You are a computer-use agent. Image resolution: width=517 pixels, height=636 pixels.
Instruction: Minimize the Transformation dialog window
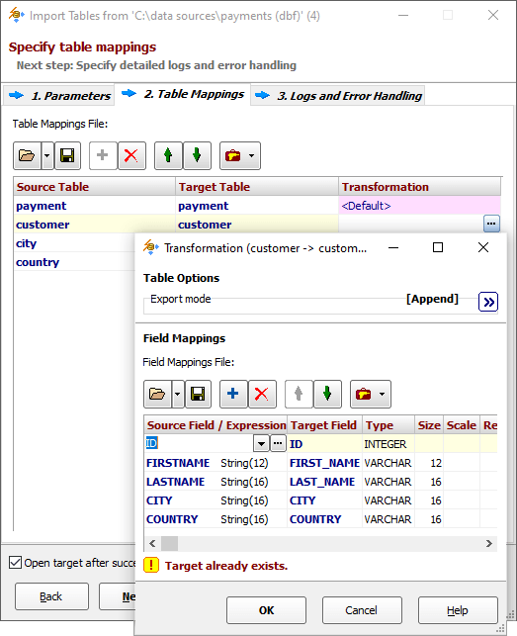pos(393,247)
